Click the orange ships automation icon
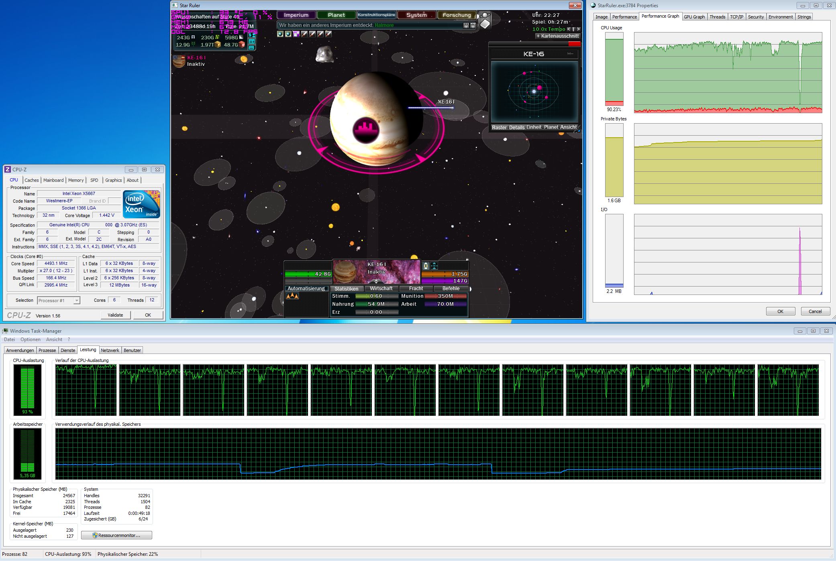 pyautogui.click(x=292, y=296)
